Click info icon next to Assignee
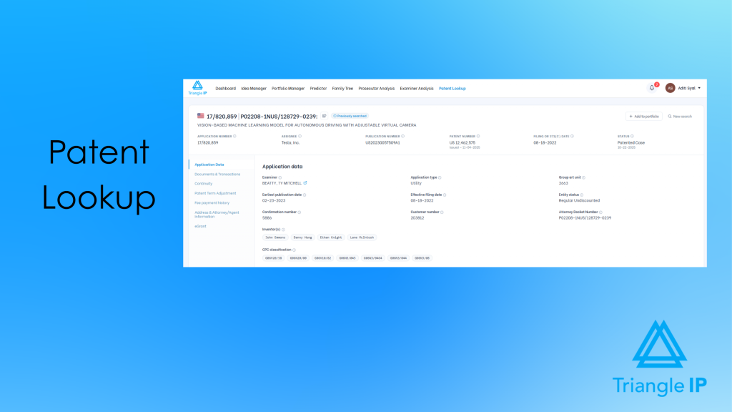The image size is (732, 412). 300,137
